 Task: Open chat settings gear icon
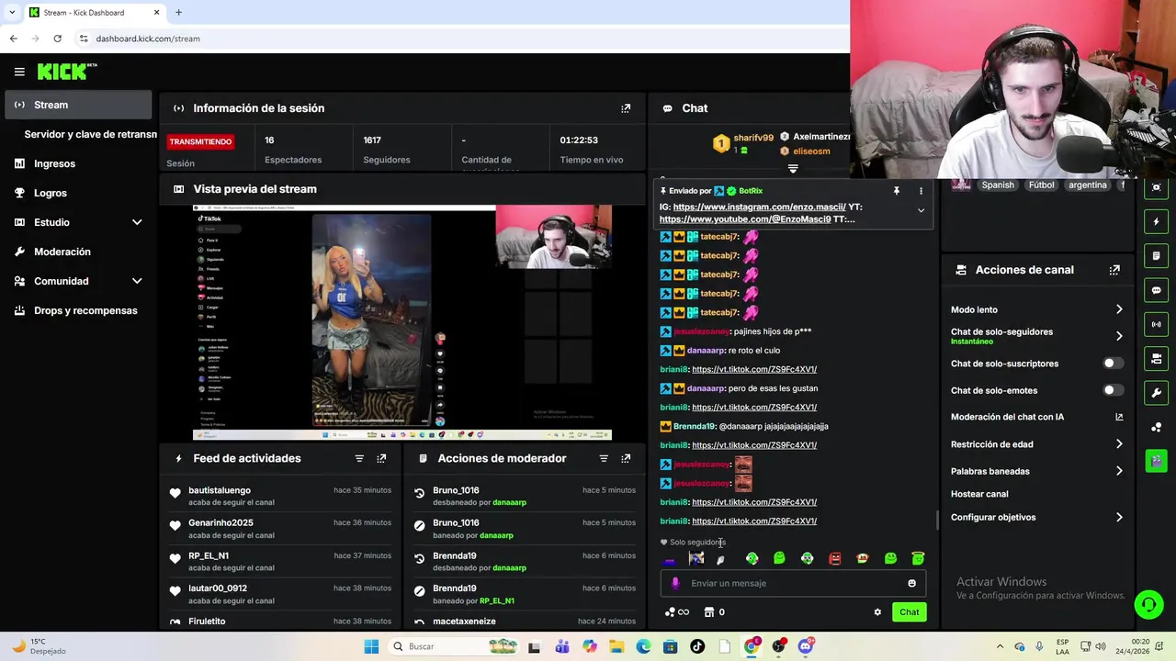pyautogui.click(x=877, y=612)
